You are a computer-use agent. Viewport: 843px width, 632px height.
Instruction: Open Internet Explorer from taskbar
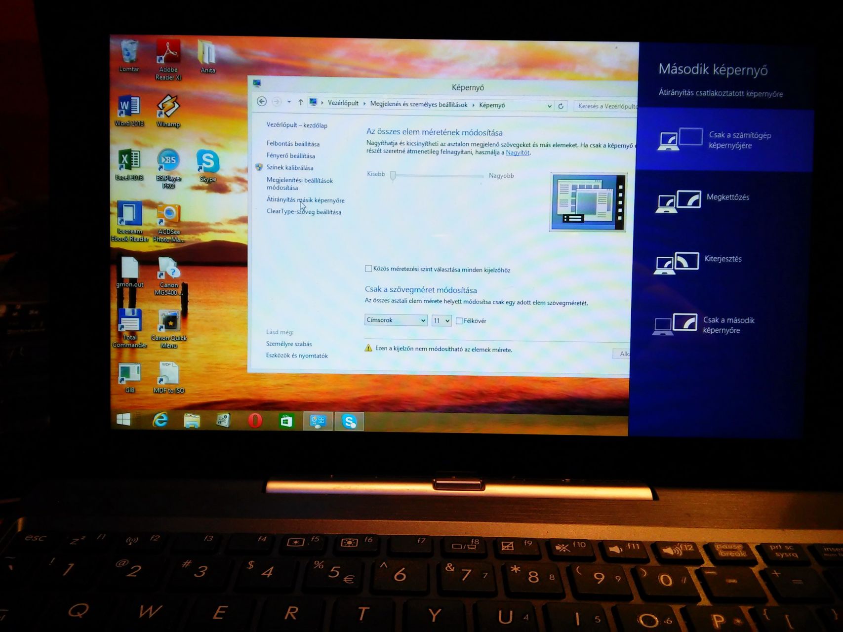tap(160, 420)
